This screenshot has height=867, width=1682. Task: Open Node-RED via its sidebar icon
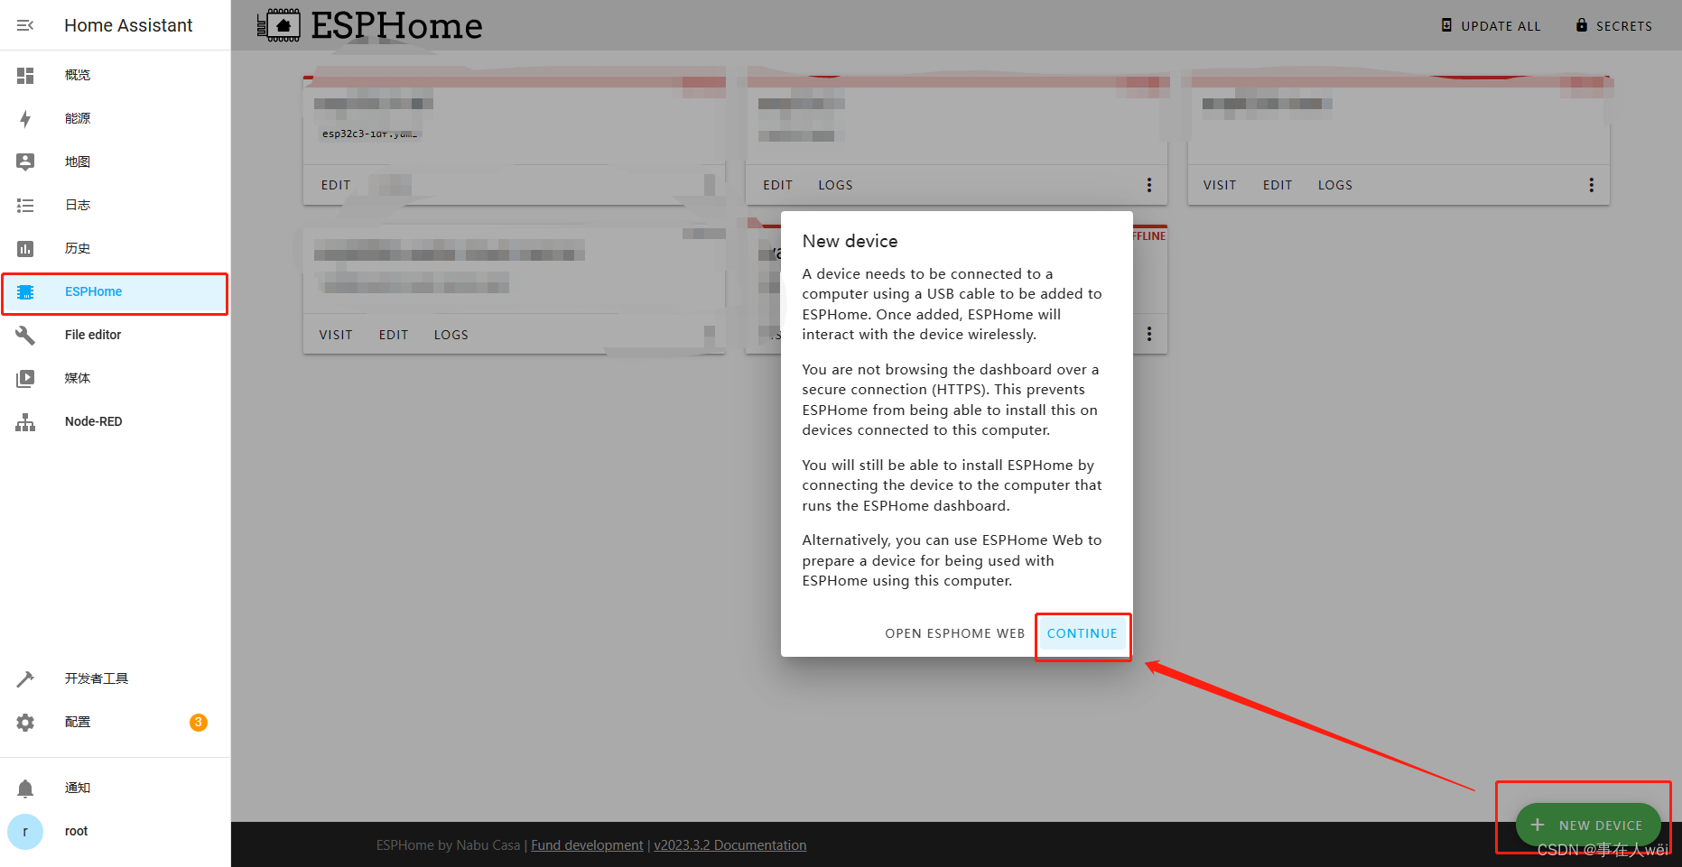pos(25,421)
